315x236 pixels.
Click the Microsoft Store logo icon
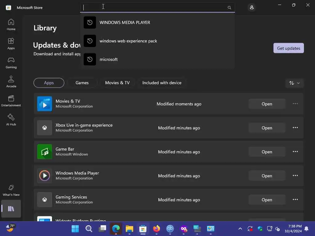pyautogui.click(x=8, y=8)
